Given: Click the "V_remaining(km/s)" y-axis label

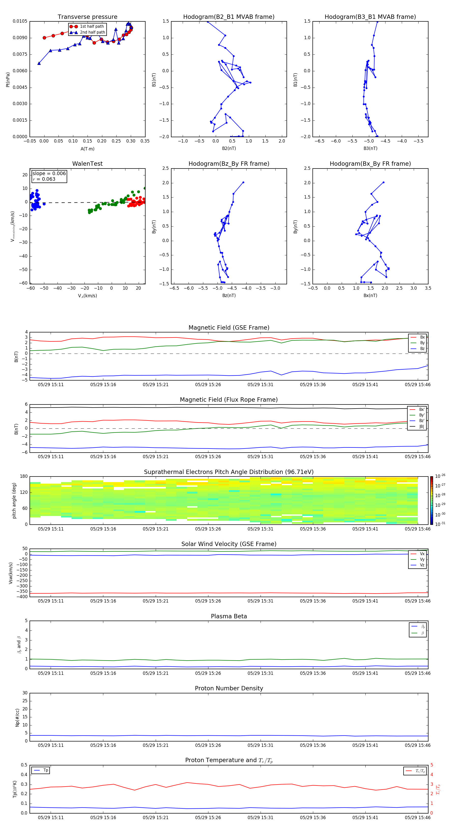Looking at the screenshot, I should 12,226.
